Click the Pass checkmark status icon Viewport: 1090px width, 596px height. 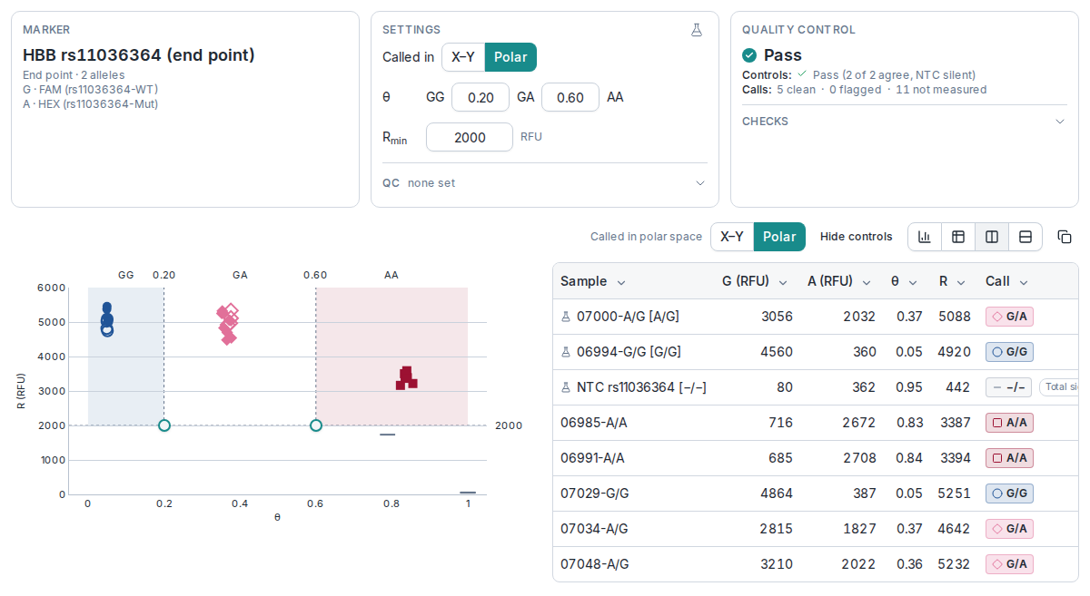749,55
